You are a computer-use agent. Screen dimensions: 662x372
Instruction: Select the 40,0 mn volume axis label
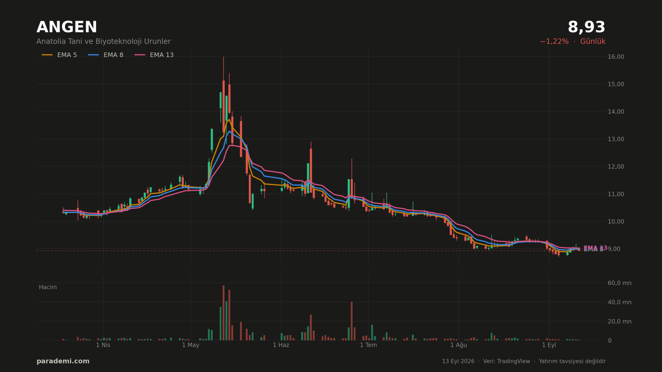pyautogui.click(x=619, y=303)
